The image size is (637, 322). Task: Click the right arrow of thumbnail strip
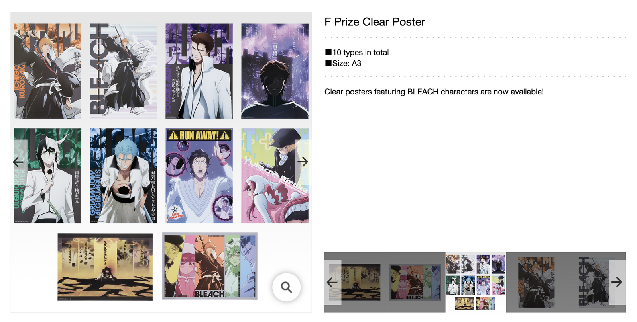pos(617,282)
